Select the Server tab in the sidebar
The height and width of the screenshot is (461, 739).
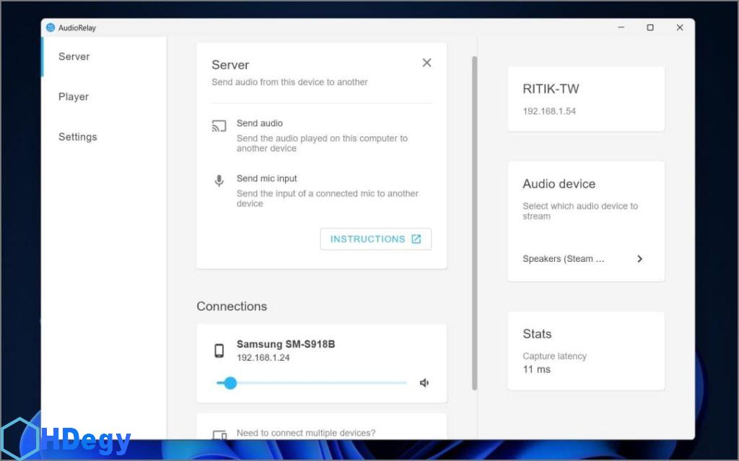click(74, 56)
